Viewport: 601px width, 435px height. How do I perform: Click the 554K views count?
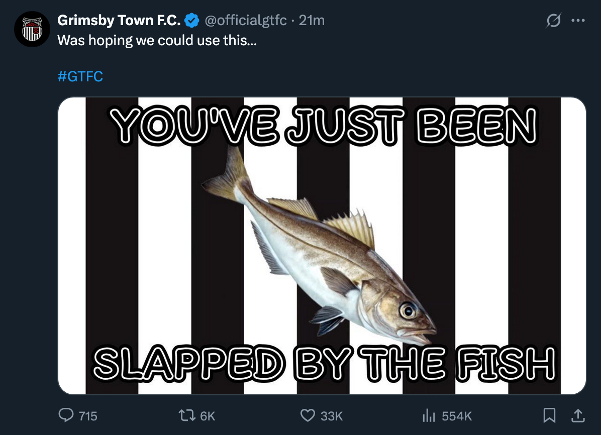coord(457,416)
